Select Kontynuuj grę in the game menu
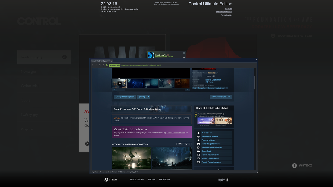The height and width of the screenshot is (187, 333). pyautogui.click(x=44, y=57)
